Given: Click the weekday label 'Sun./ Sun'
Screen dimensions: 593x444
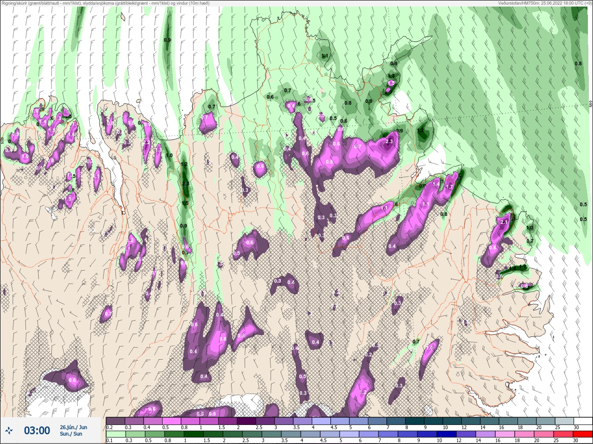Looking at the screenshot, I should tap(71, 434).
